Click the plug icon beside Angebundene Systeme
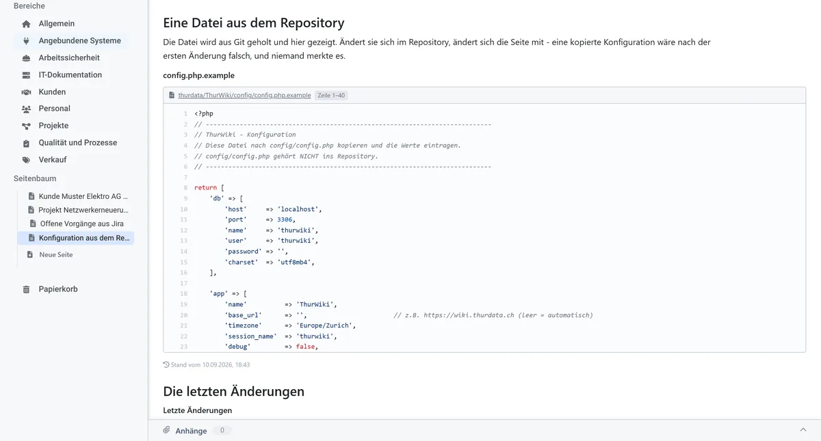Viewport: 821px width, 441px height. 26,41
